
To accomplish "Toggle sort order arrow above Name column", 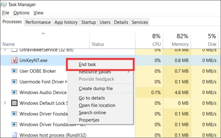I will (x=43, y=34).
